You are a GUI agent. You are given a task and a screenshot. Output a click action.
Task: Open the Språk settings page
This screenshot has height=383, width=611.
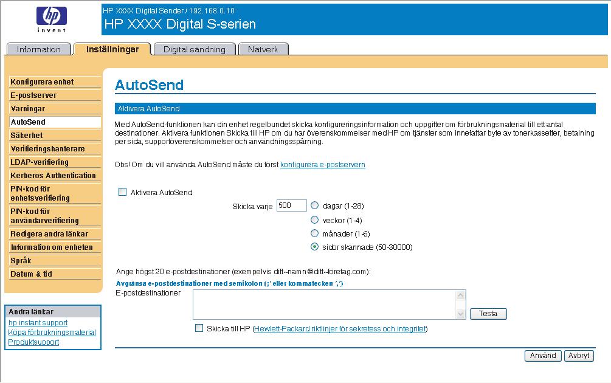point(55,261)
